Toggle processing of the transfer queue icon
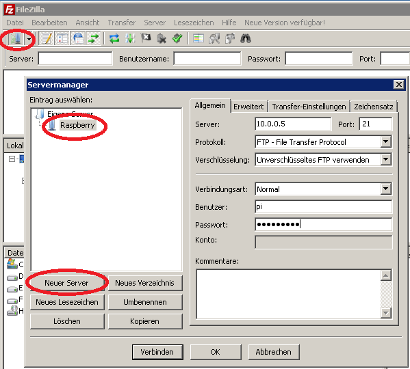The image size is (410, 369). pyautogui.click(x=130, y=39)
